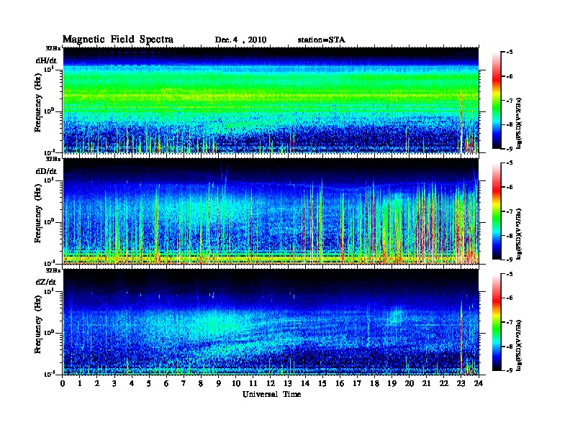Click the "Universal Time" axis label
This screenshot has height=440, width=570.
click(x=272, y=394)
